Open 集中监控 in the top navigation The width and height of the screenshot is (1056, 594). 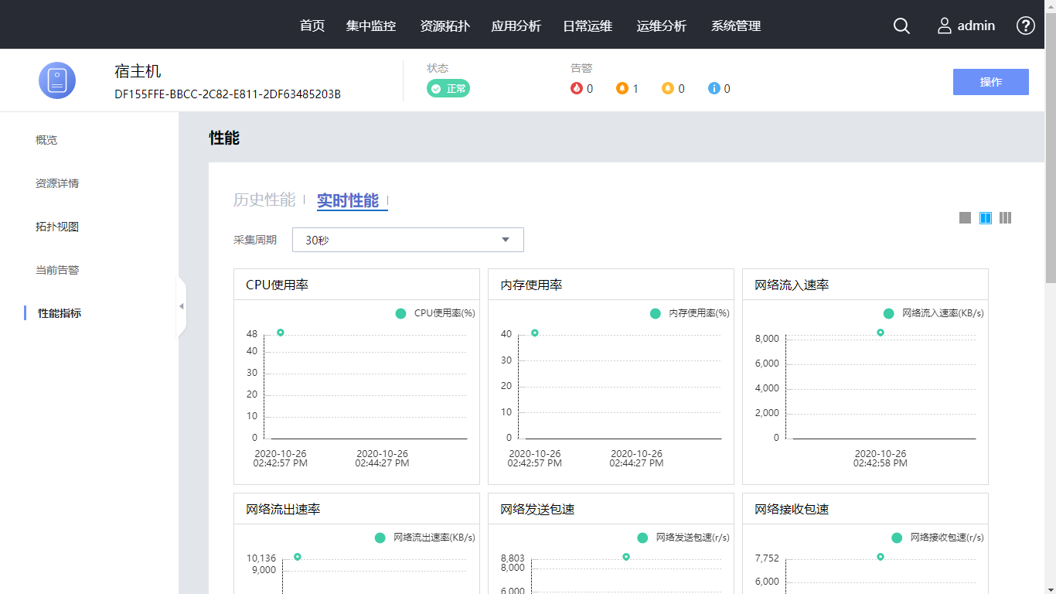point(370,26)
